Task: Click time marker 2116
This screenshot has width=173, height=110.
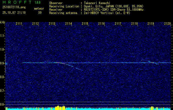Action: [101, 24]
